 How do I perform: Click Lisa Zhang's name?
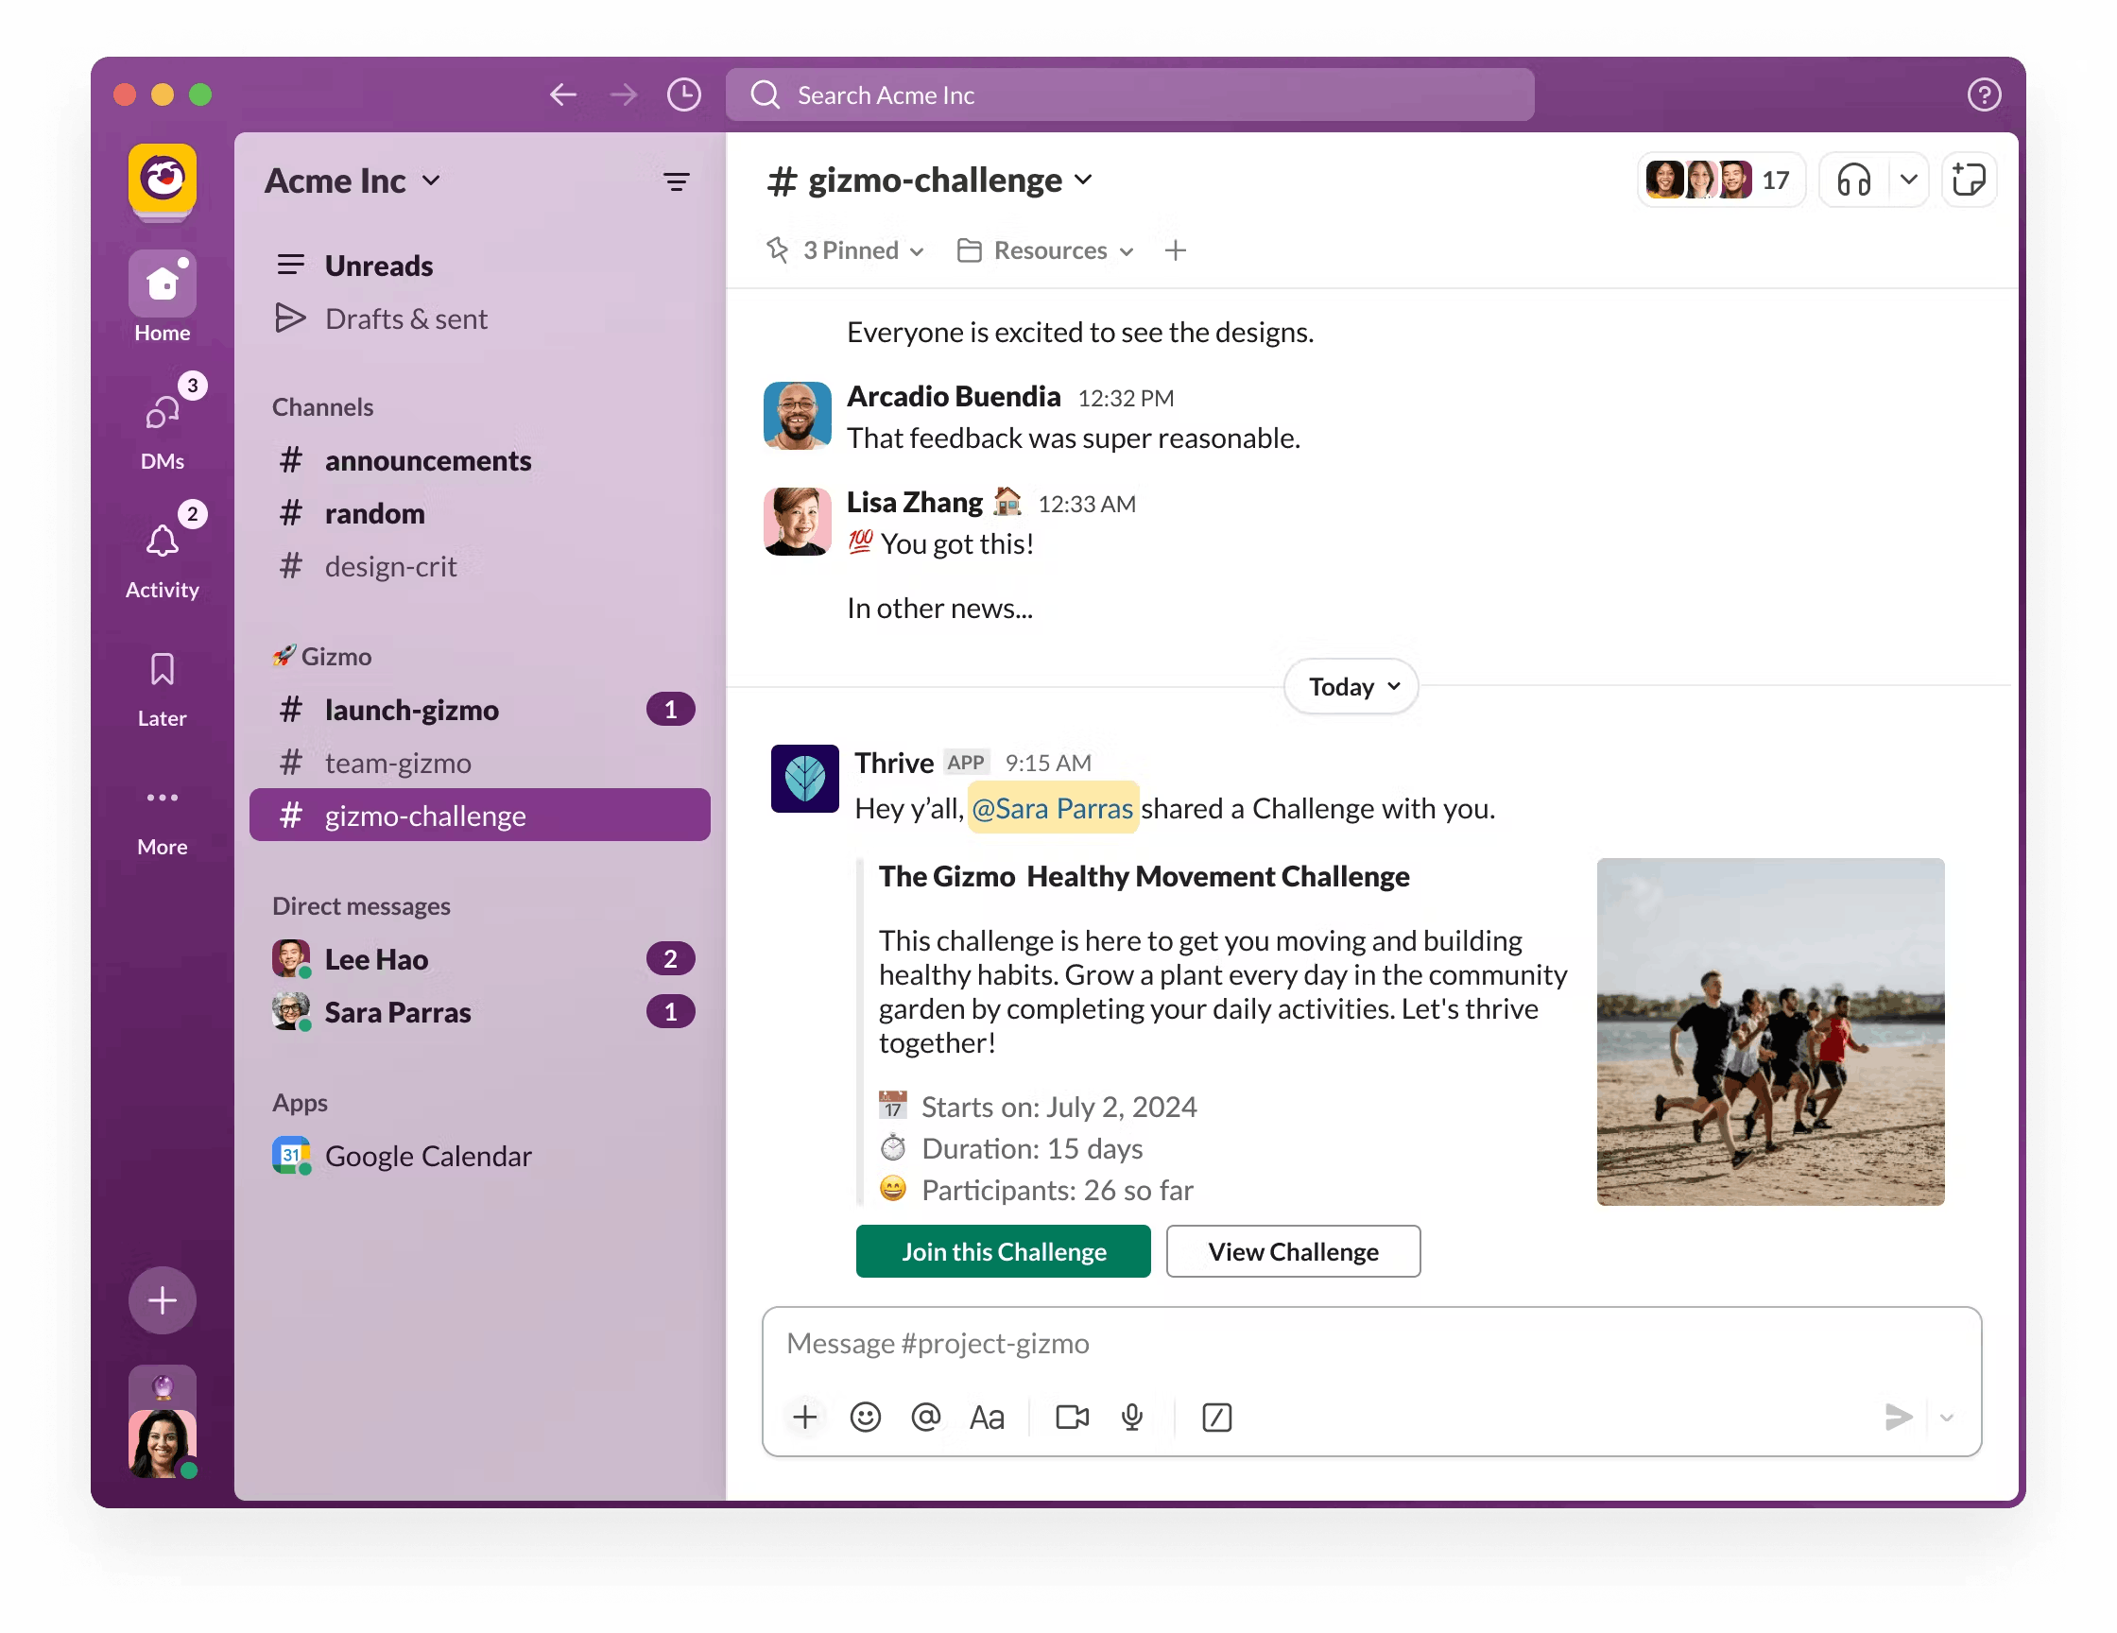[x=914, y=502]
